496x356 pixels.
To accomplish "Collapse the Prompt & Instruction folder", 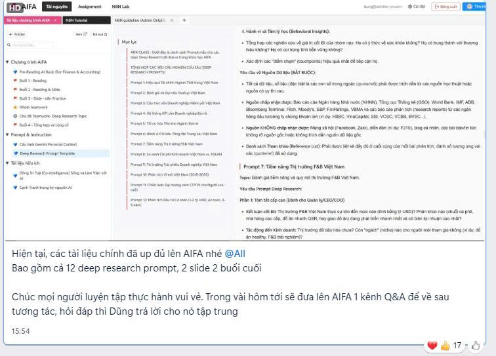I will point(7,134).
